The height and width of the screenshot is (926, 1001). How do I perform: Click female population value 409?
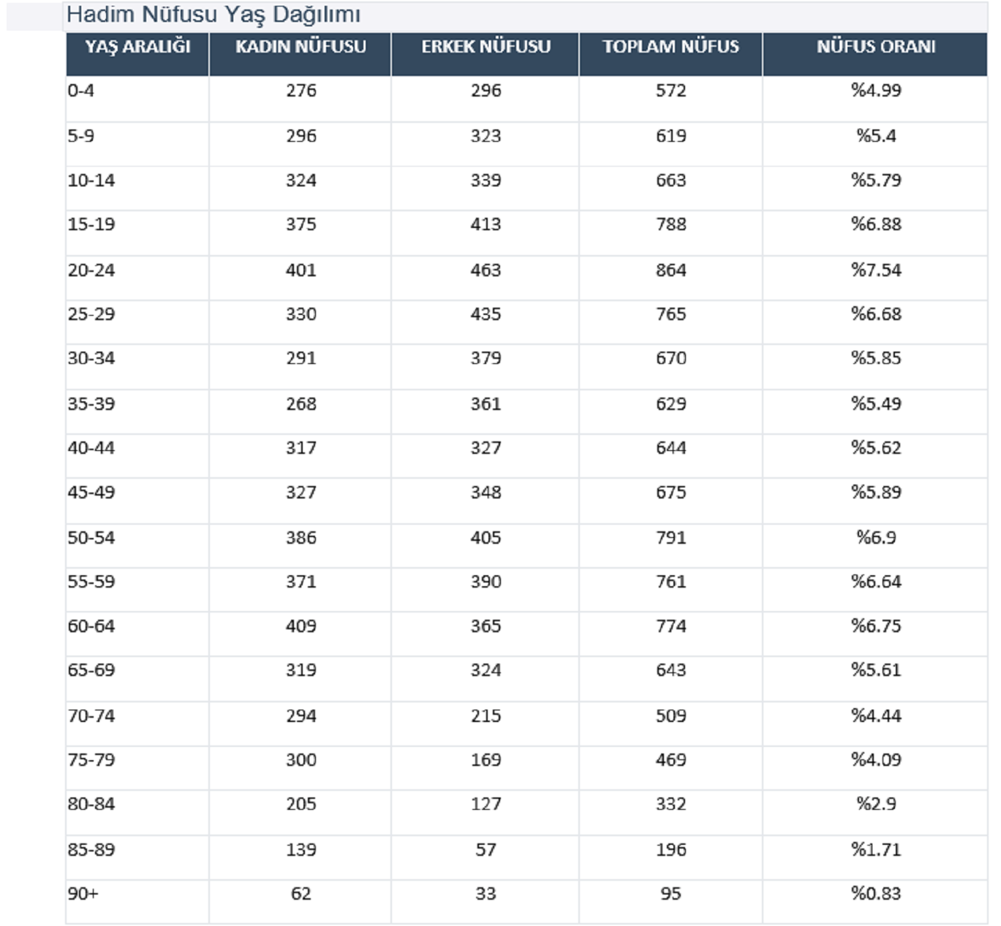pos(301,626)
